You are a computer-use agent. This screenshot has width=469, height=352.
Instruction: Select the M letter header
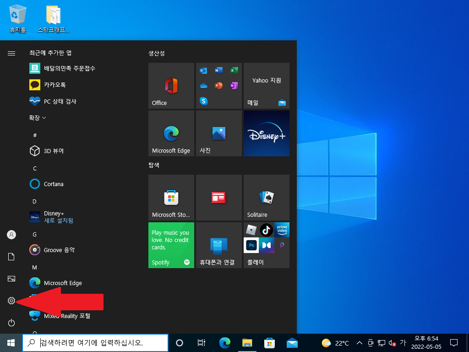tap(34, 267)
